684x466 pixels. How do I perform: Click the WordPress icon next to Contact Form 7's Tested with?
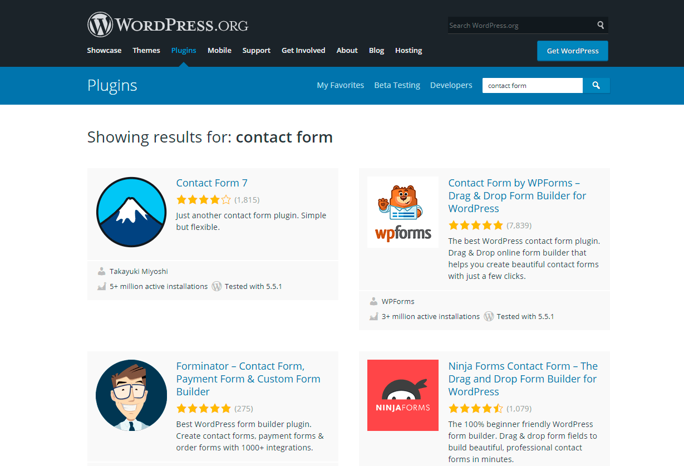point(216,286)
